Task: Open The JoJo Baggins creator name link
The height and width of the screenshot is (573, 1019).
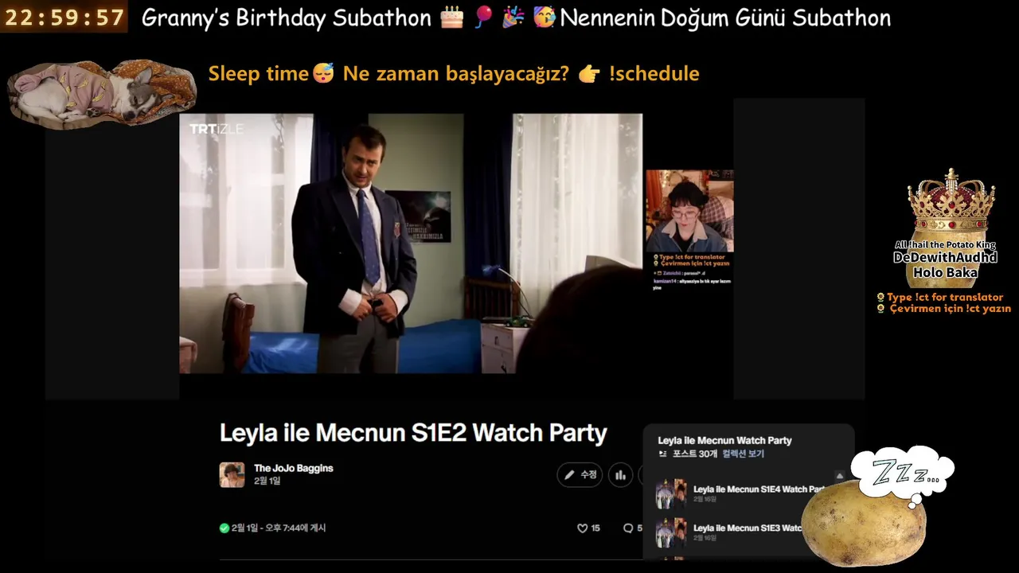Action: (293, 468)
